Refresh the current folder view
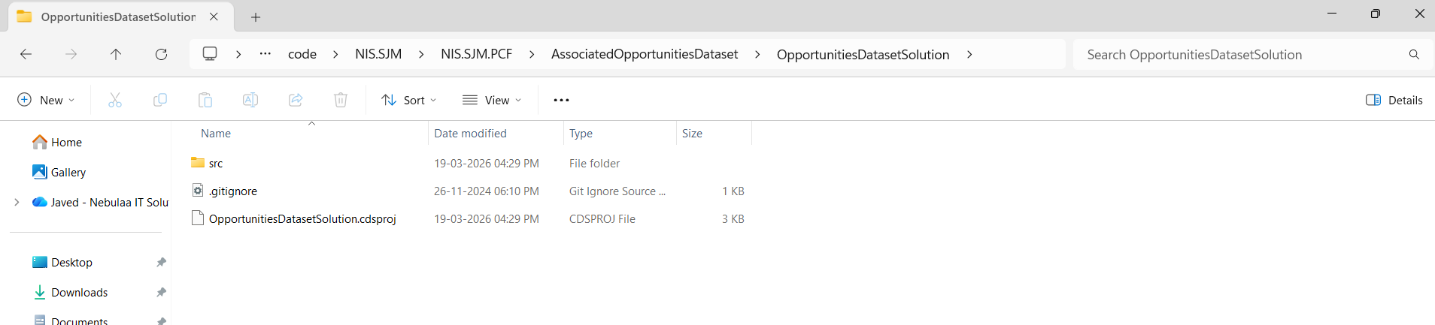This screenshot has width=1435, height=325. 161,54
